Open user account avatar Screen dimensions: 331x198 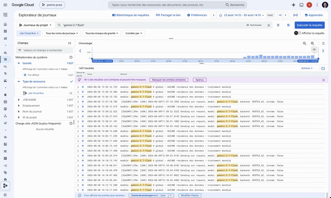coord(325,5)
